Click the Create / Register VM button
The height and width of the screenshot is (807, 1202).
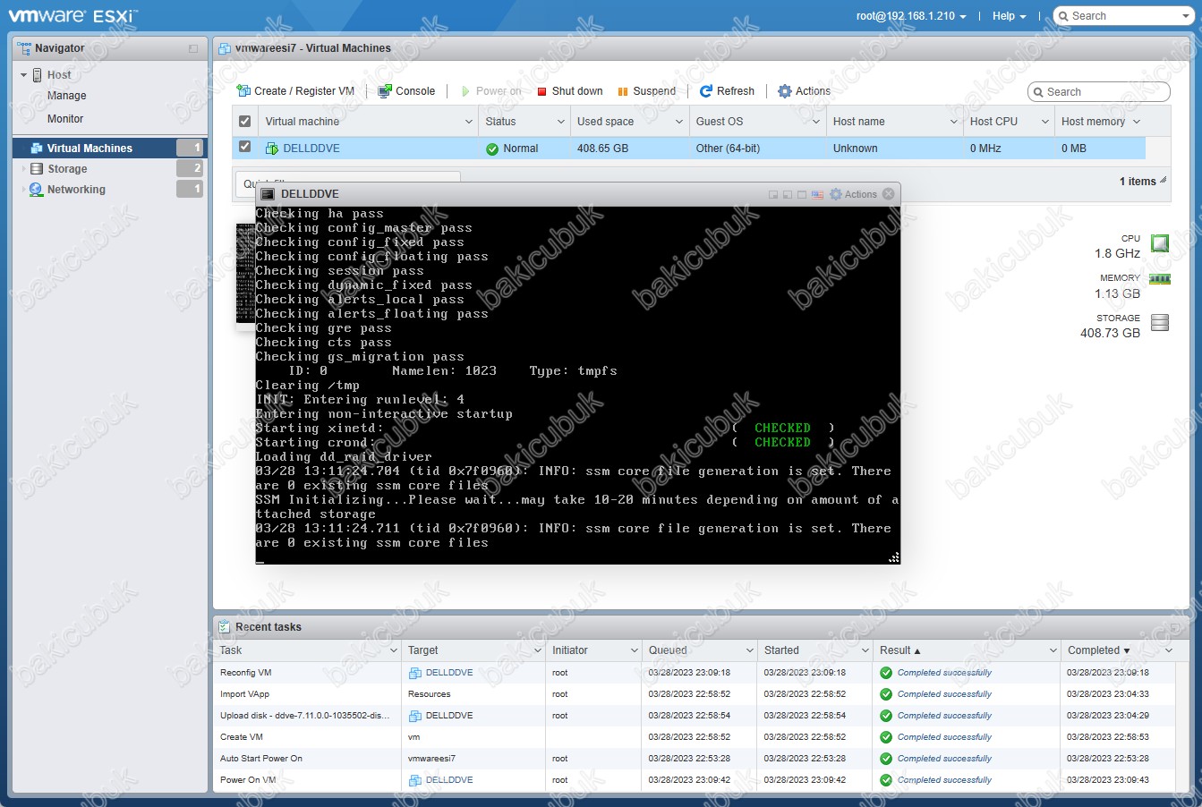(x=295, y=91)
